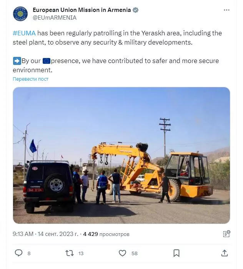Click the @EUmARMENIA handle
The width and height of the screenshot is (243, 269).
click(x=55, y=18)
